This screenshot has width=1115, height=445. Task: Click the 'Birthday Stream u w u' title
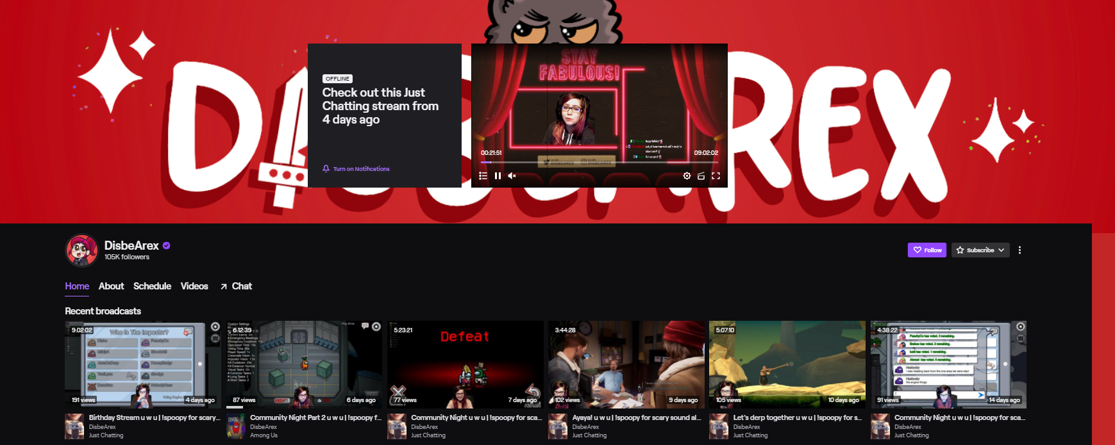coord(155,417)
